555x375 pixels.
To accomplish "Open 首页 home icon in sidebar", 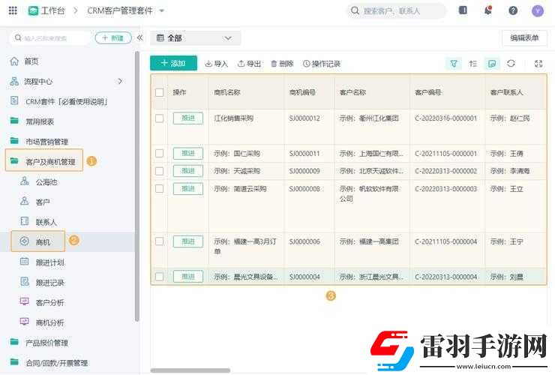I will (14, 61).
